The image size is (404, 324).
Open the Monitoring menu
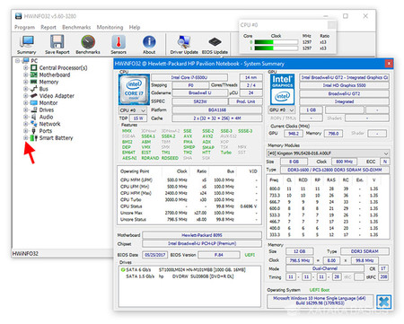[110, 27]
